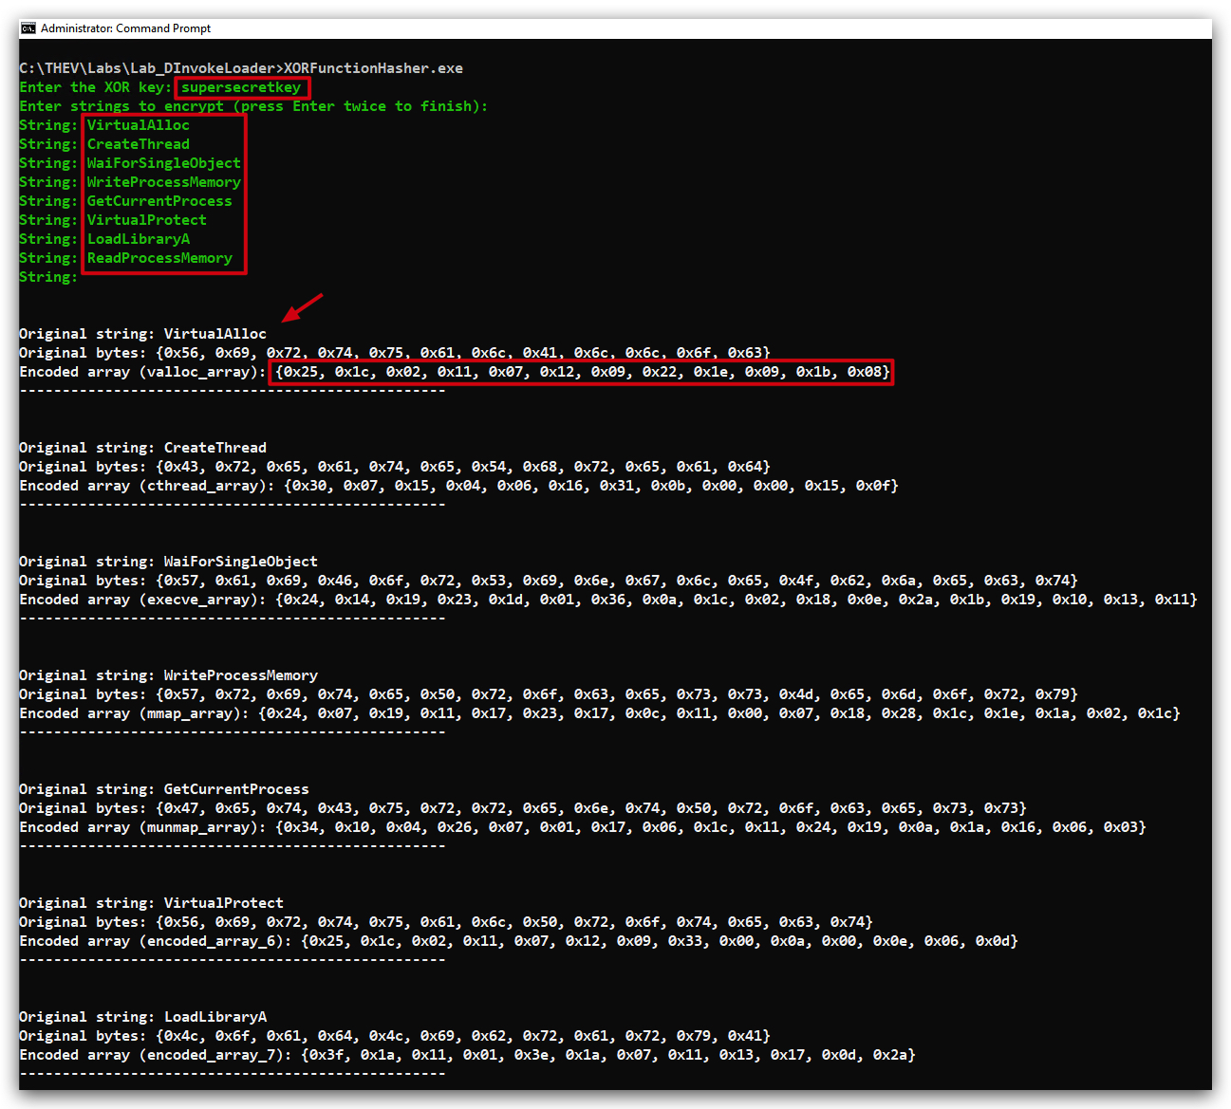Screen dimensions: 1231x1109
Task: Click the "Enter strings to encrypt" instruction line
Action: (x=253, y=106)
